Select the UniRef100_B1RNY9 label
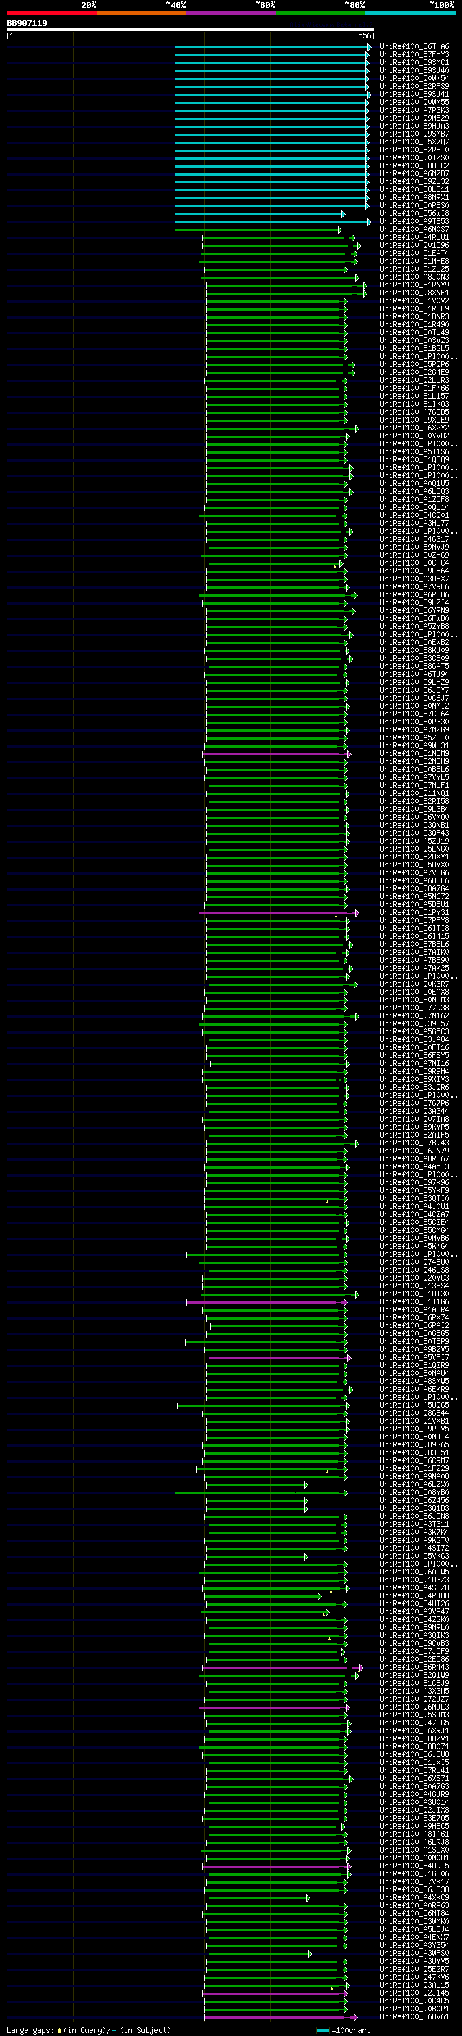Image resolution: width=462 pixels, height=2036 pixels. (414, 285)
